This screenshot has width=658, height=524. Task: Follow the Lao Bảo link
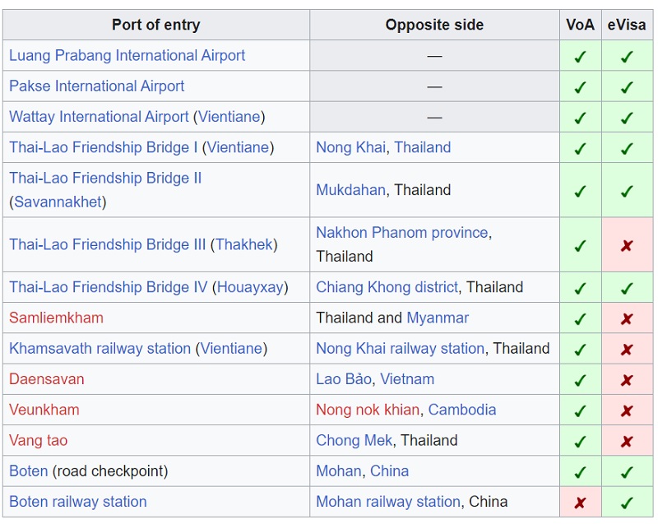click(x=344, y=379)
